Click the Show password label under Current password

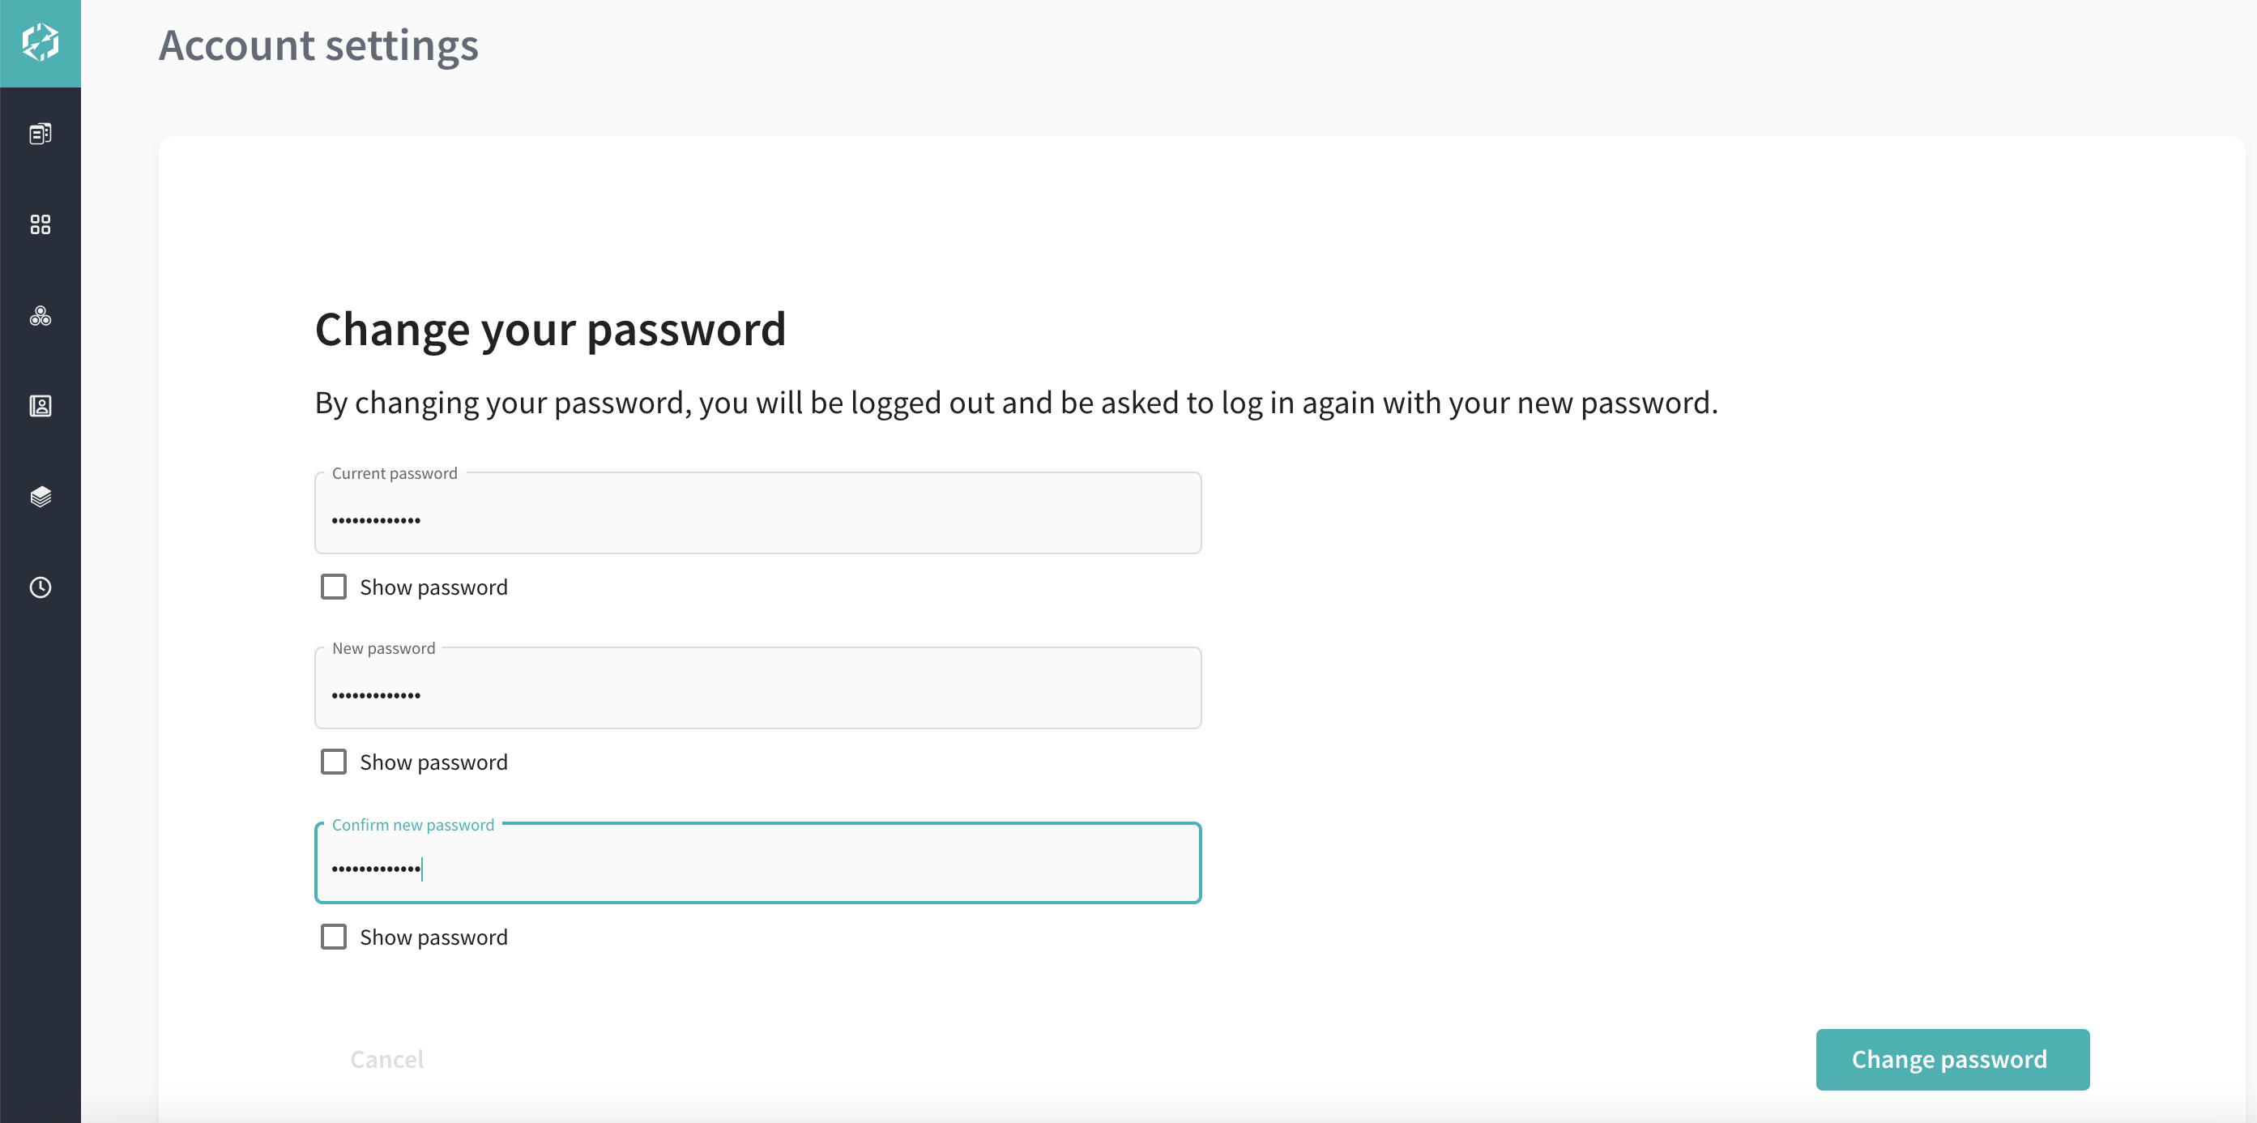point(433,587)
